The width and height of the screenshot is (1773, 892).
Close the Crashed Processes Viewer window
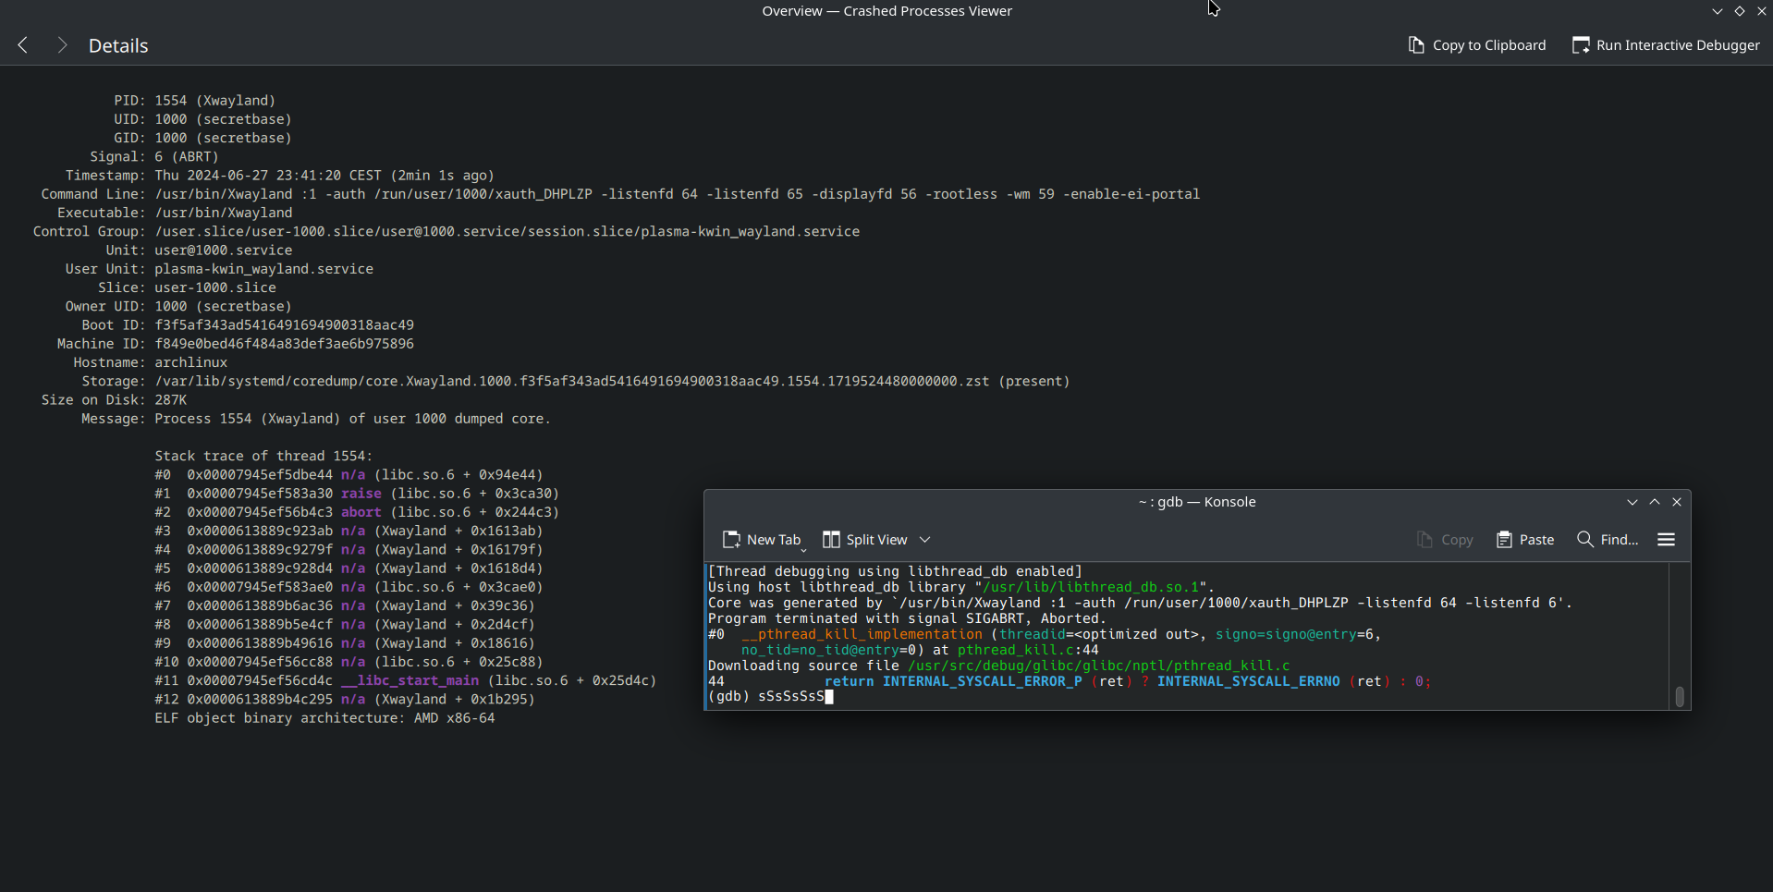coord(1762,11)
